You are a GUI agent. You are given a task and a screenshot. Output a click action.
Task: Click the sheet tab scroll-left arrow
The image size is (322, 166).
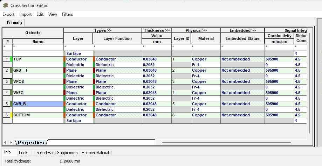click(x=5, y=142)
